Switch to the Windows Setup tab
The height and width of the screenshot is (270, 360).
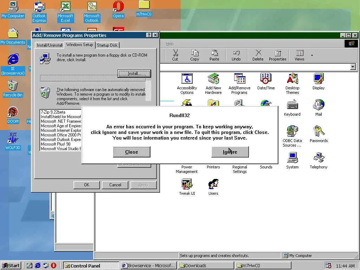point(80,45)
